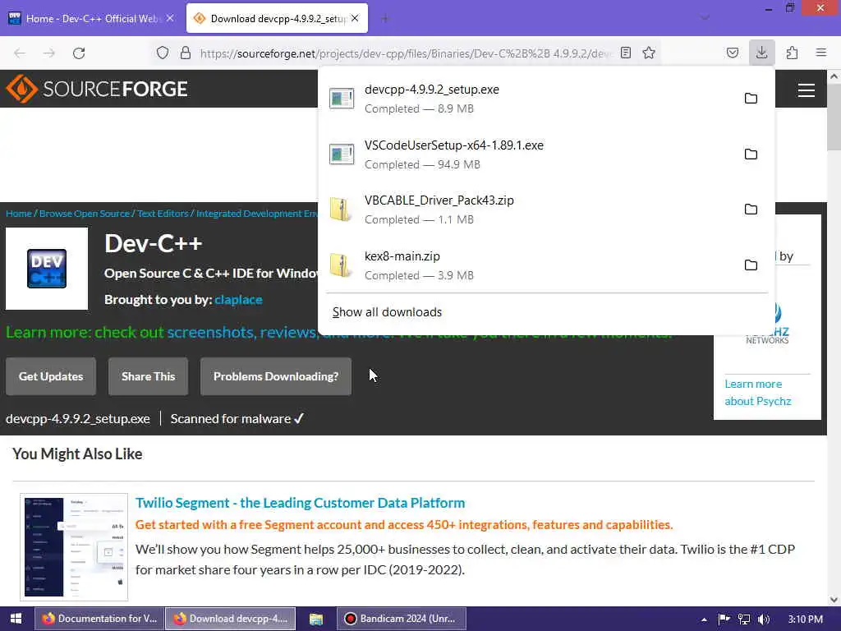
Task: Open Twilio Segment ad headline link
Action: [300, 503]
